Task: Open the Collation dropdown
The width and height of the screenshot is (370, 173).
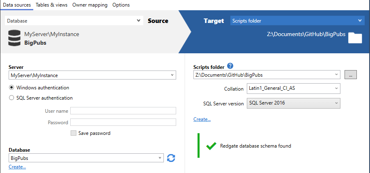Action: tap(294, 89)
